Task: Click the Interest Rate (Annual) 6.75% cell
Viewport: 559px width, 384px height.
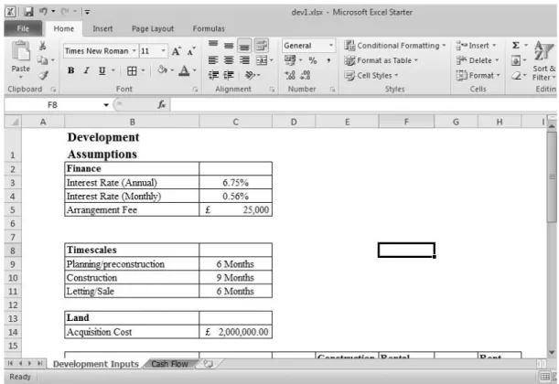Action: 236,183
